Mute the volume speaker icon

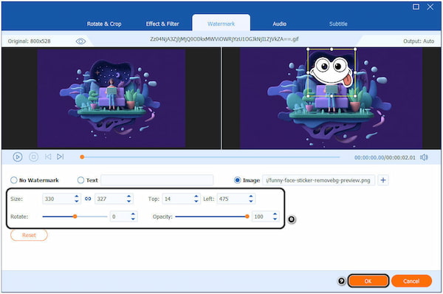[x=424, y=157]
